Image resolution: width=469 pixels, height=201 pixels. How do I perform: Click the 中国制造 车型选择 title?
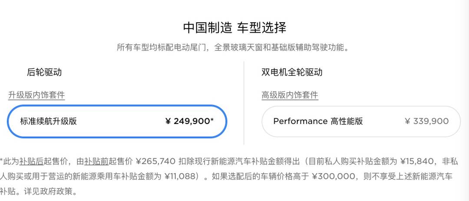pyautogui.click(x=234, y=28)
